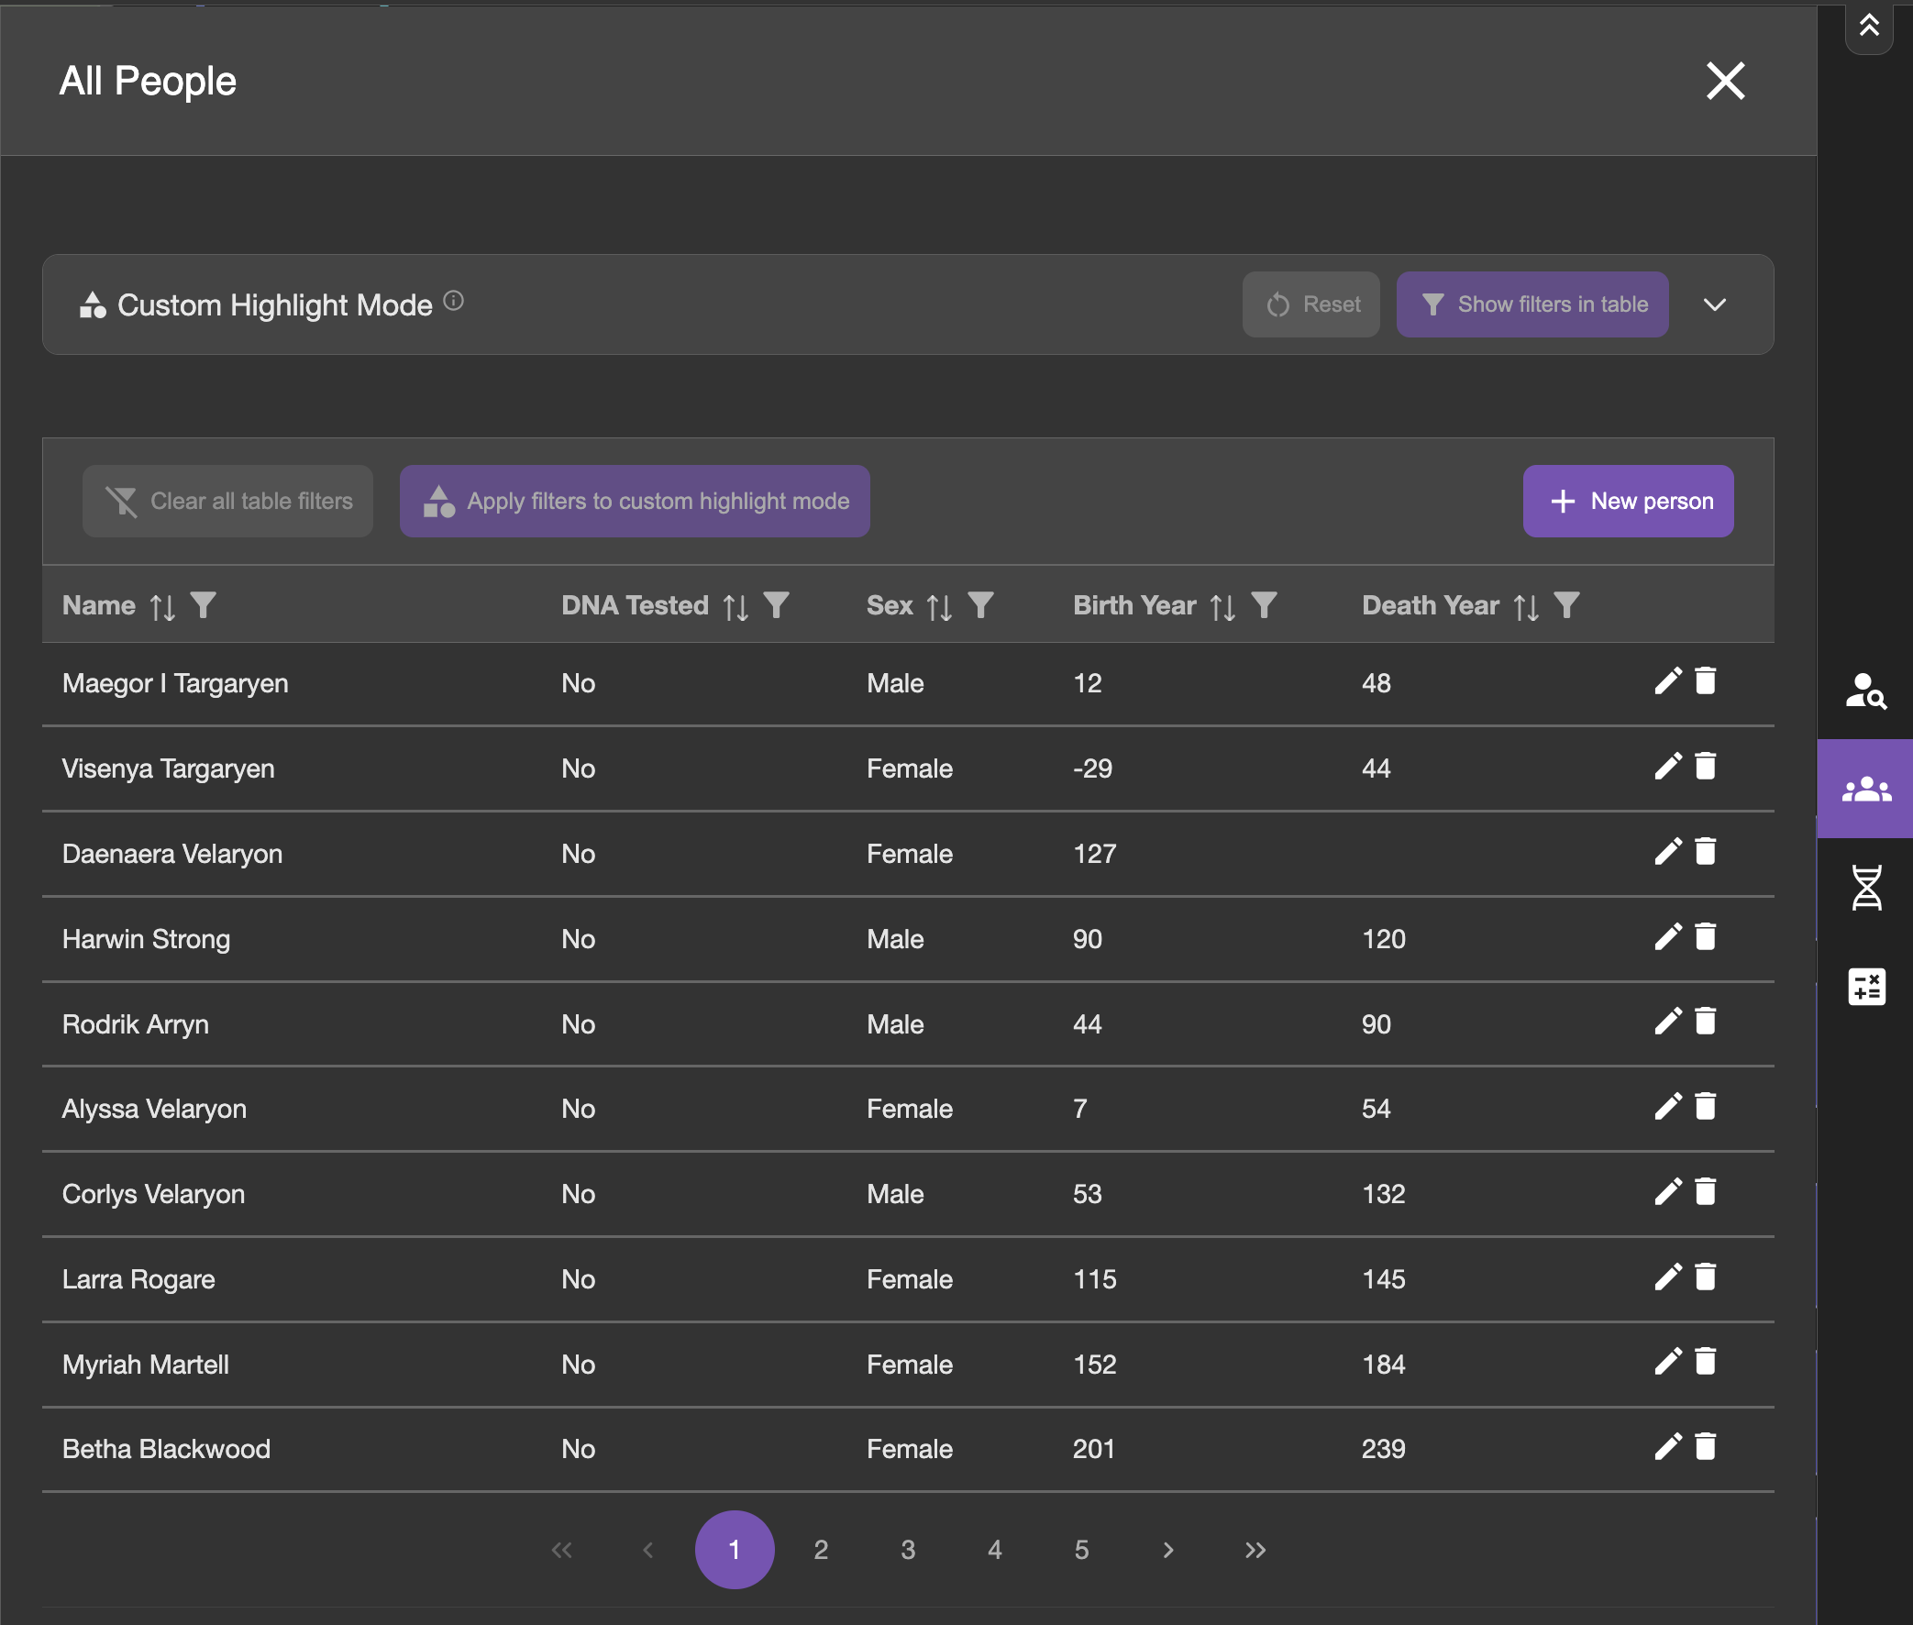1913x1625 pixels.
Task: Sort table by Birth Year arrows
Action: 1222,607
